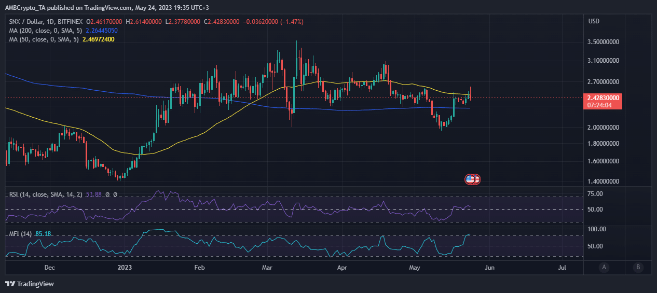Click the 3.50000000 price scale label
This screenshot has width=657, height=293.
click(x=605, y=41)
